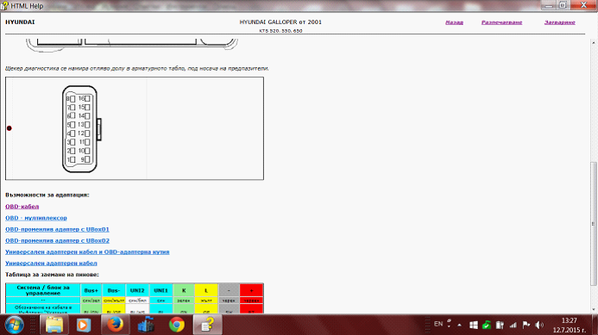Screen dimensions: 598x335
Task: Switch to HTML Help taskbar icon
Action: [207, 325]
